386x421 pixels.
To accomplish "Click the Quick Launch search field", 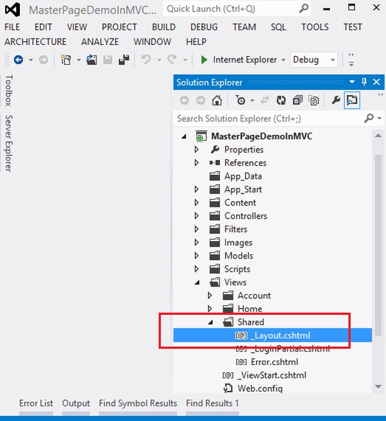I will point(237,8).
